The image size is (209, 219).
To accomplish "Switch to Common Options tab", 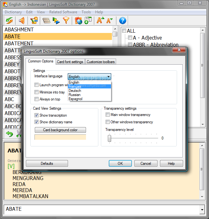I will click(x=41, y=61).
